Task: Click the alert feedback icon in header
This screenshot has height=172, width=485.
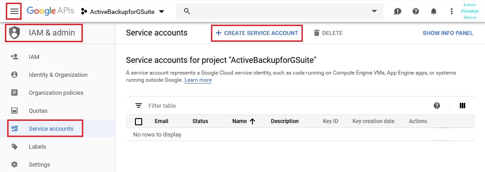Action: tap(397, 11)
